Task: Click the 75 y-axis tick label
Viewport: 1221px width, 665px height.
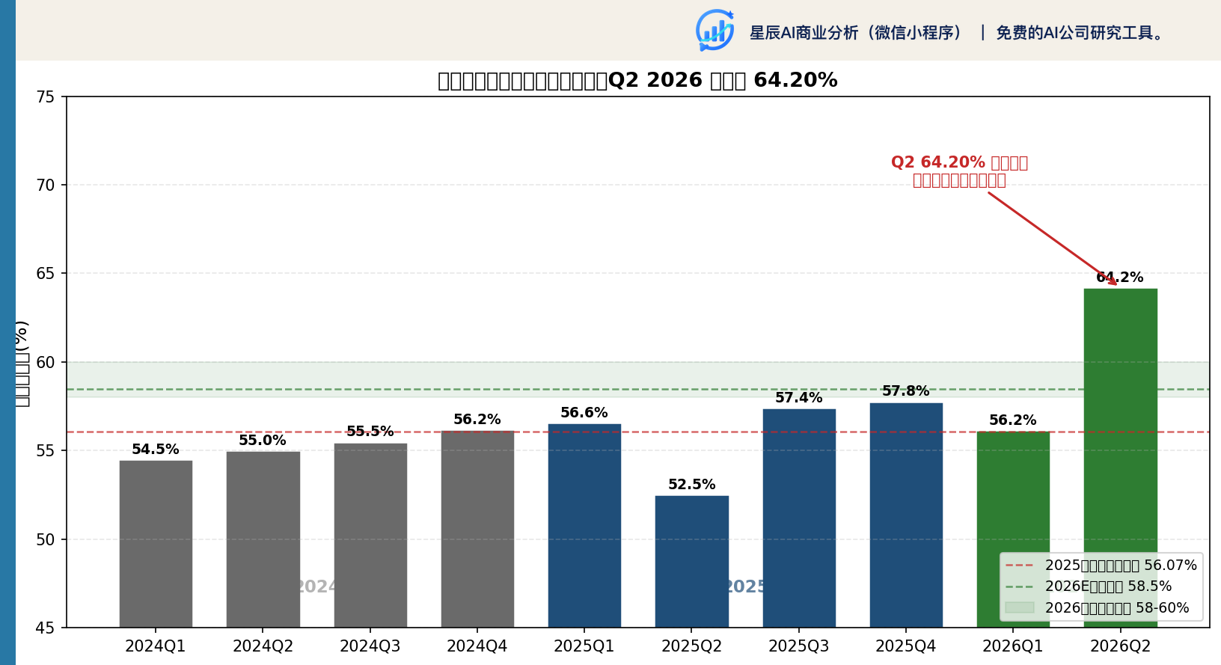Action: point(46,96)
